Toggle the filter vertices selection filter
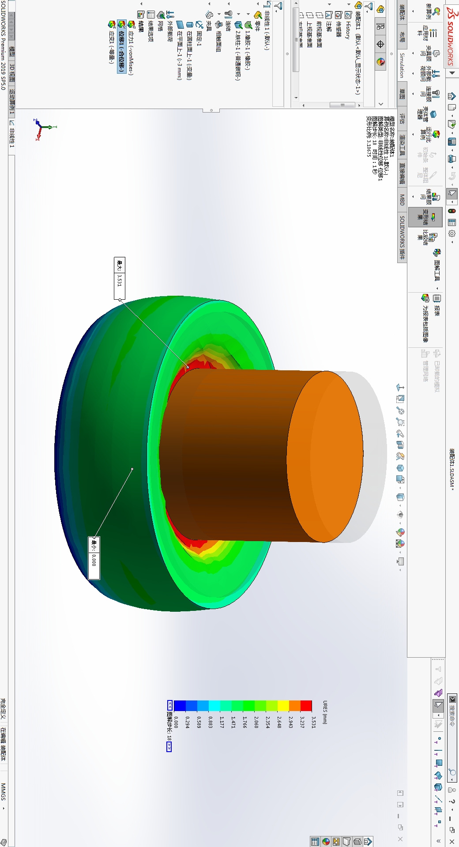 click(x=438, y=740)
